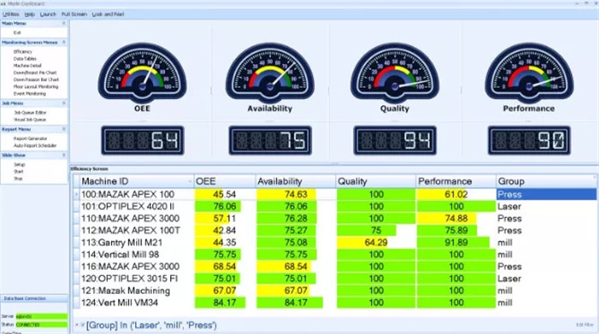Click the Laser group cell for OPTIPLEX 4020 II

click(x=546, y=207)
